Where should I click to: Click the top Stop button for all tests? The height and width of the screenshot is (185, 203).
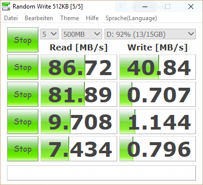coord(23,40)
